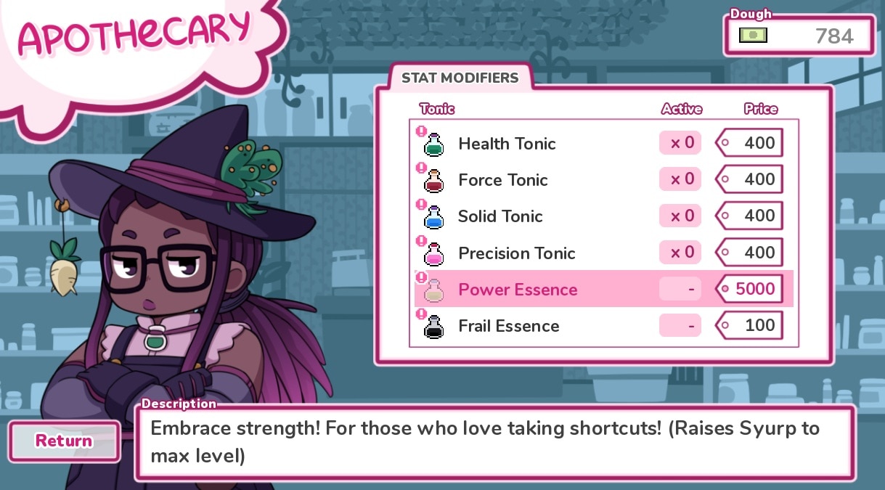Click the 5000 price tag for Power Essence

click(749, 289)
